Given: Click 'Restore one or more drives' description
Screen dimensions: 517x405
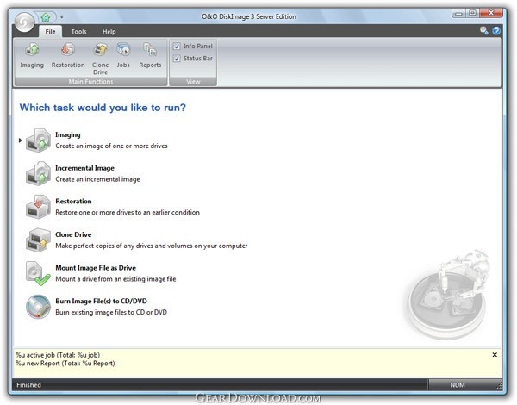Looking at the screenshot, I should [128, 212].
